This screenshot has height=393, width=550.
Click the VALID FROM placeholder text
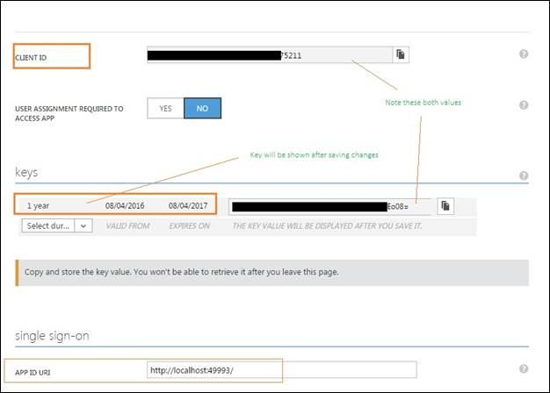click(127, 226)
